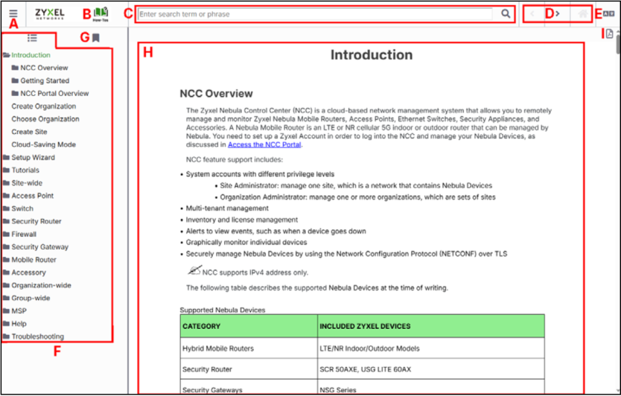Go to previous page arrow
The image size is (621, 396).
pos(532,14)
